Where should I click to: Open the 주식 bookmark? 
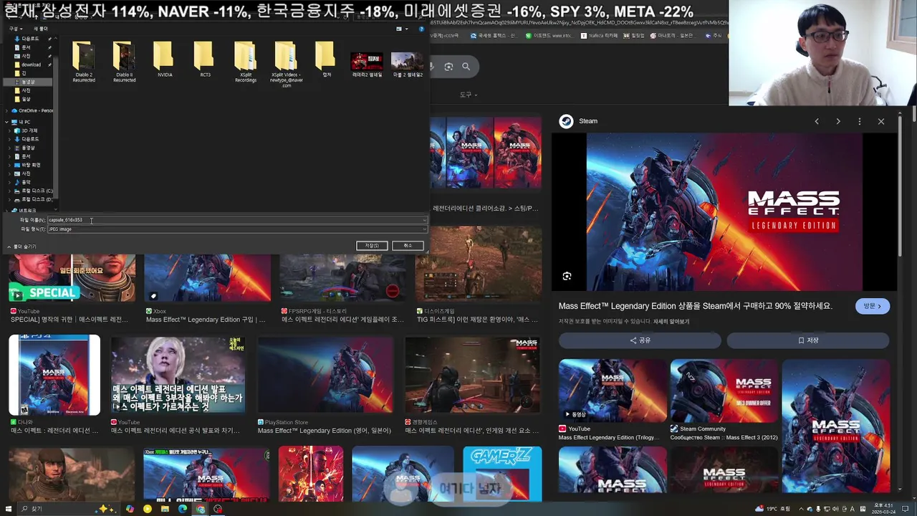[714, 35]
